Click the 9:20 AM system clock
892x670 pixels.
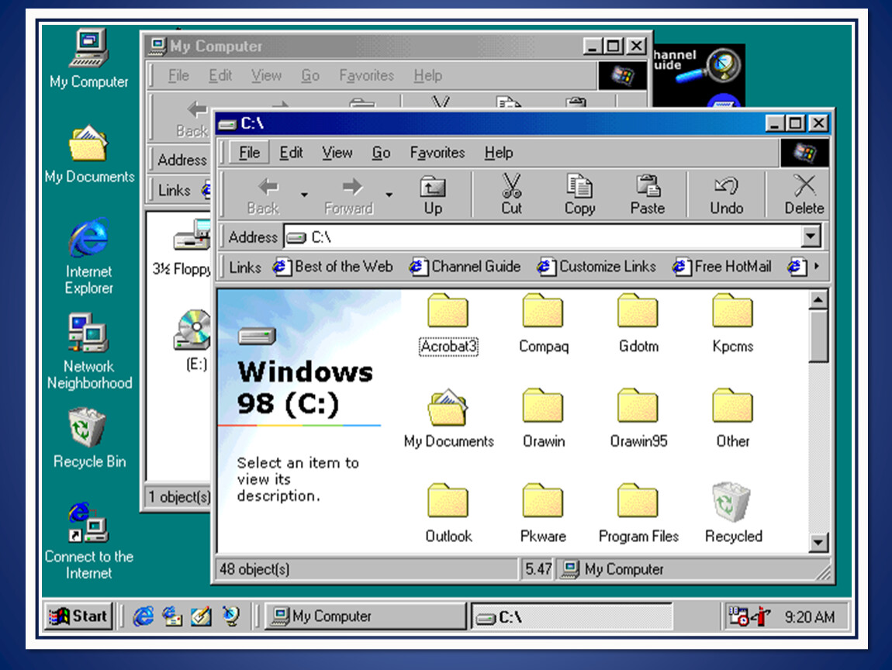pyautogui.click(x=810, y=617)
